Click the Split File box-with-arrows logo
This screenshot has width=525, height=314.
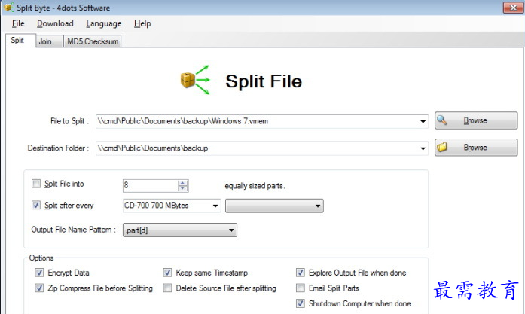[x=196, y=80]
